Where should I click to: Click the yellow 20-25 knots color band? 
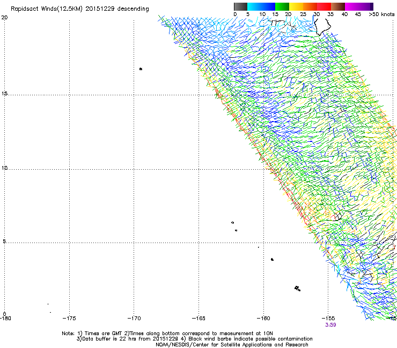click(x=296, y=6)
